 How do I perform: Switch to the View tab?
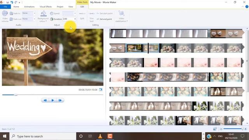tap(71, 7)
